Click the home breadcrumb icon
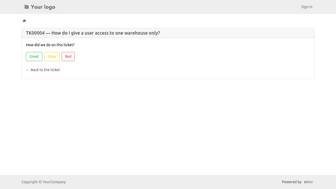The height and width of the screenshot is (189, 336). [24, 21]
